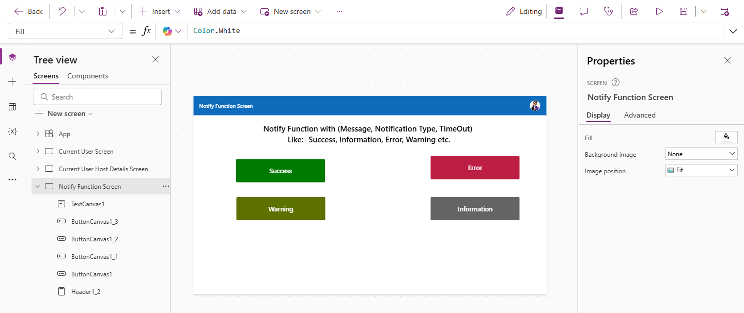
Task: Select ButtonCanvas1_1 in the tree
Action: (x=95, y=257)
